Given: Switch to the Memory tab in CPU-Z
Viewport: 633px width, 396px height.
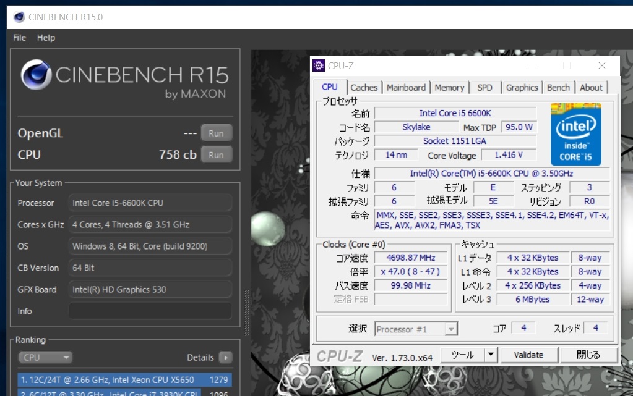Looking at the screenshot, I should click(449, 88).
